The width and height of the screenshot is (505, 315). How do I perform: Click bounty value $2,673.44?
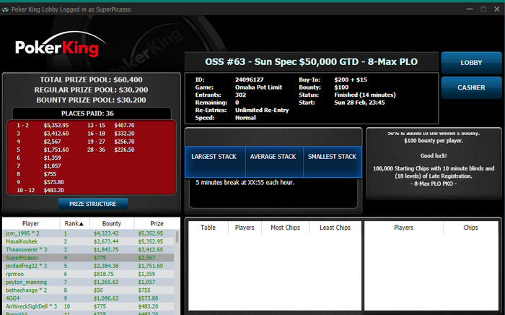click(x=106, y=241)
